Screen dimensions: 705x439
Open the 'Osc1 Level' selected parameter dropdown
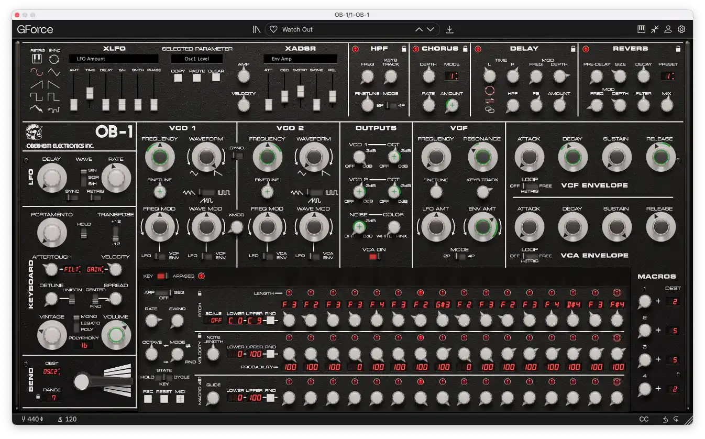tap(196, 59)
